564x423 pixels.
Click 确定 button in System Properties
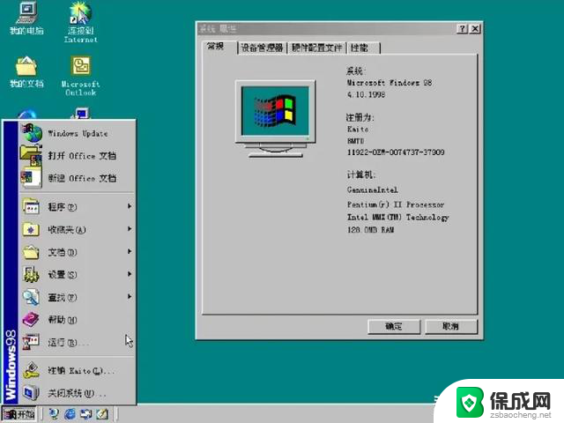(x=394, y=327)
